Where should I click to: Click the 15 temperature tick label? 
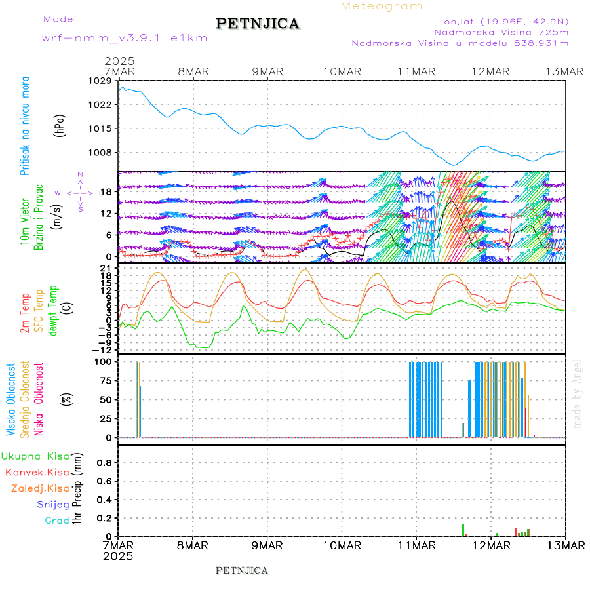point(106,283)
